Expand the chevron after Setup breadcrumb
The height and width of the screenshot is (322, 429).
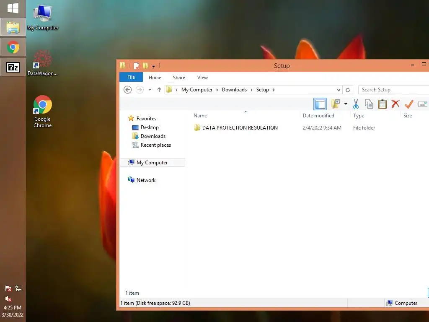274,90
